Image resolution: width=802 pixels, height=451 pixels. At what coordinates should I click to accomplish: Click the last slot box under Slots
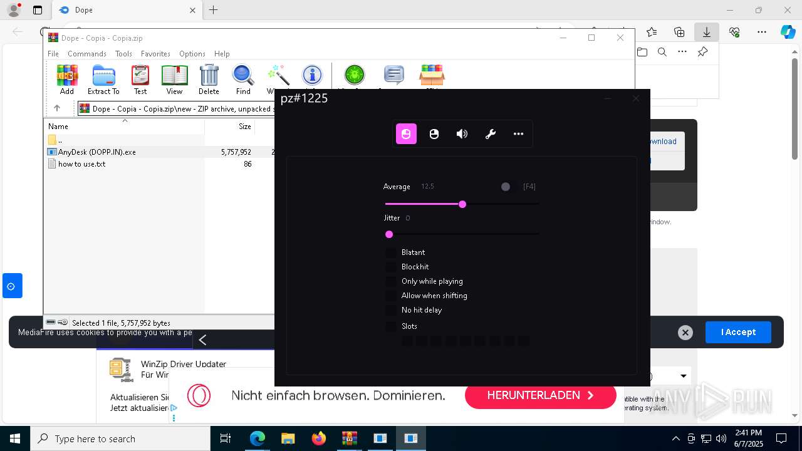click(x=524, y=341)
